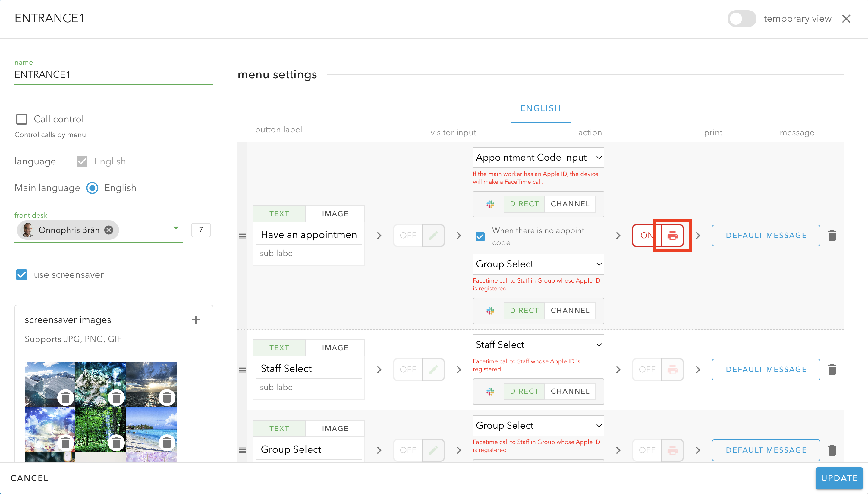
Task: Click the chevron after the Staff Select button label
Action: (379, 370)
